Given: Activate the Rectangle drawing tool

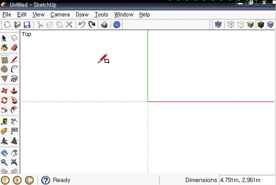Looking at the screenshot, I should pyautogui.click(x=4, y=60).
